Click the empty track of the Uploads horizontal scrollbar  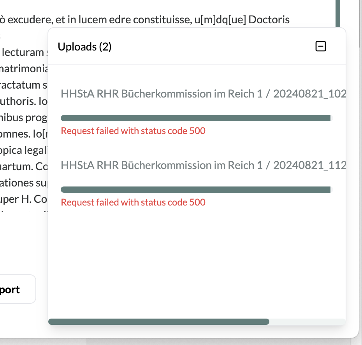(x=307, y=322)
